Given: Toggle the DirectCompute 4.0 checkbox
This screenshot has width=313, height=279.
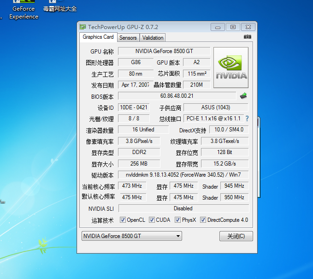Looking at the screenshot, I should (x=203, y=220).
